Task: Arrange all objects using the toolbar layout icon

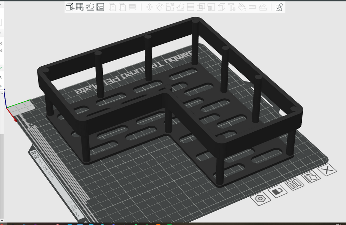Action: point(100,7)
